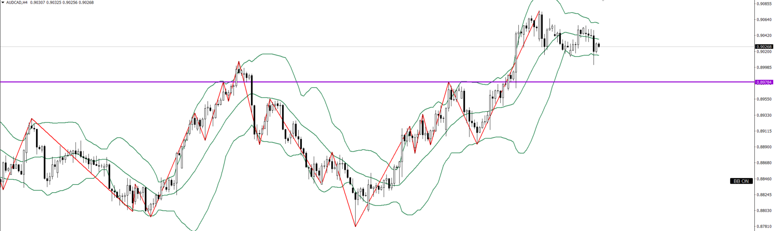This screenshot has width=775, height=231.
Task: Click the gray chart shift marker at top
Action: [x=603, y=1]
